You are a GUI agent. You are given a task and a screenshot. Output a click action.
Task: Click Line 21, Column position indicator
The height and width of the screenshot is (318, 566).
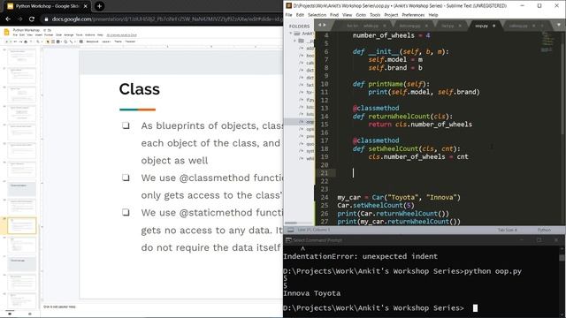pos(313,230)
